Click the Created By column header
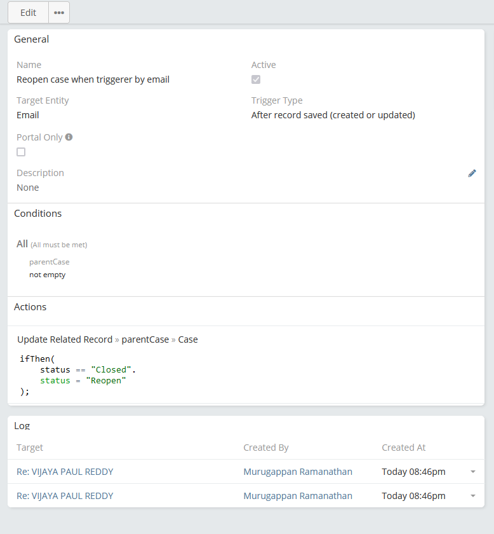 coord(266,448)
